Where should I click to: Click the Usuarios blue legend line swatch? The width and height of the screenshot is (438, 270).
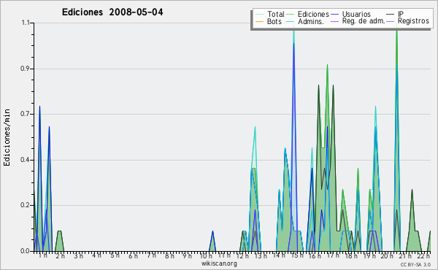(334, 15)
